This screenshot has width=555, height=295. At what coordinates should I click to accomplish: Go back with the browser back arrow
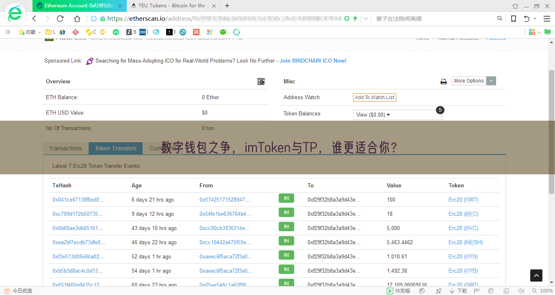coord(34,19)
